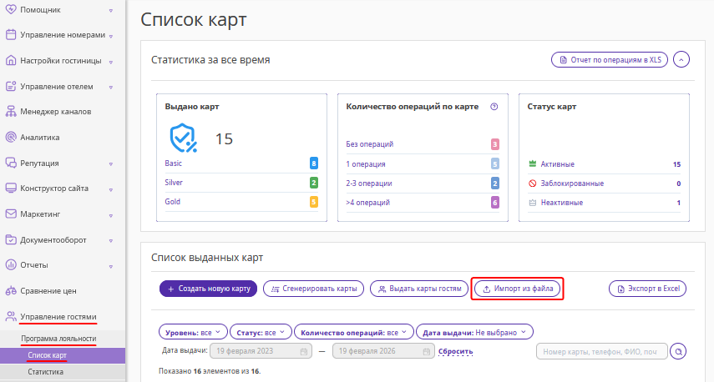Focus the card number search field
Image resolution: width=714 pixels, height=382 pixels.
click(x=601, y=352)
